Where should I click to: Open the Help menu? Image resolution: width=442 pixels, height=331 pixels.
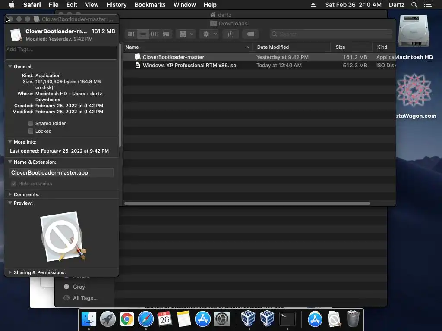click(x=210, y=5)
